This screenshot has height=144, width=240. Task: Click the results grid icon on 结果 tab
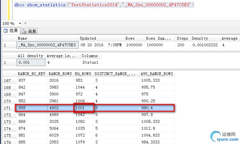click(5, 31)
